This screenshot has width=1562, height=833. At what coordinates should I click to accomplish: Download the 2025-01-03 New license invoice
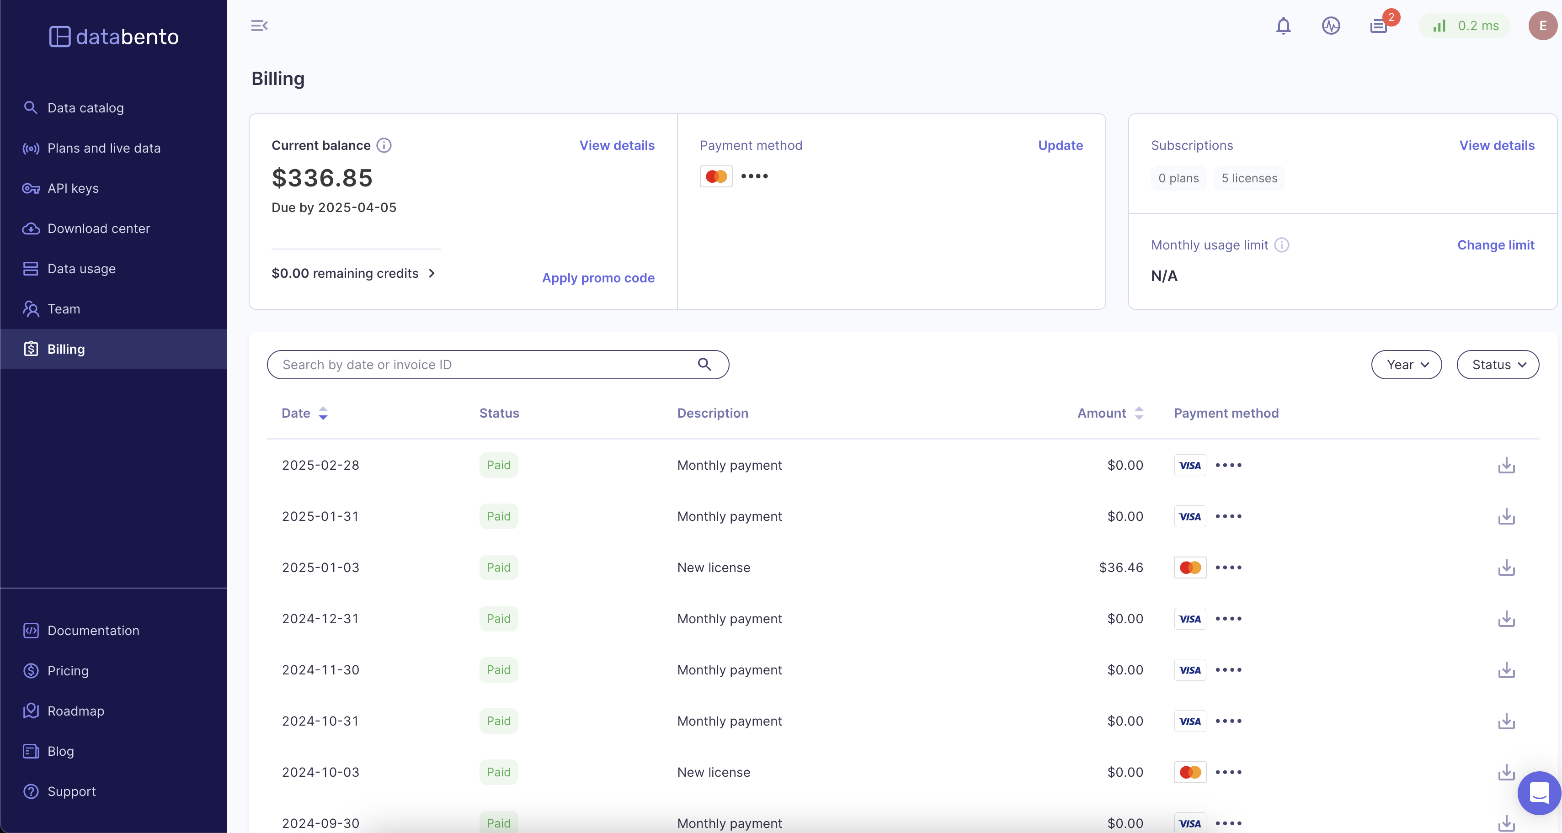(1506, 568)
